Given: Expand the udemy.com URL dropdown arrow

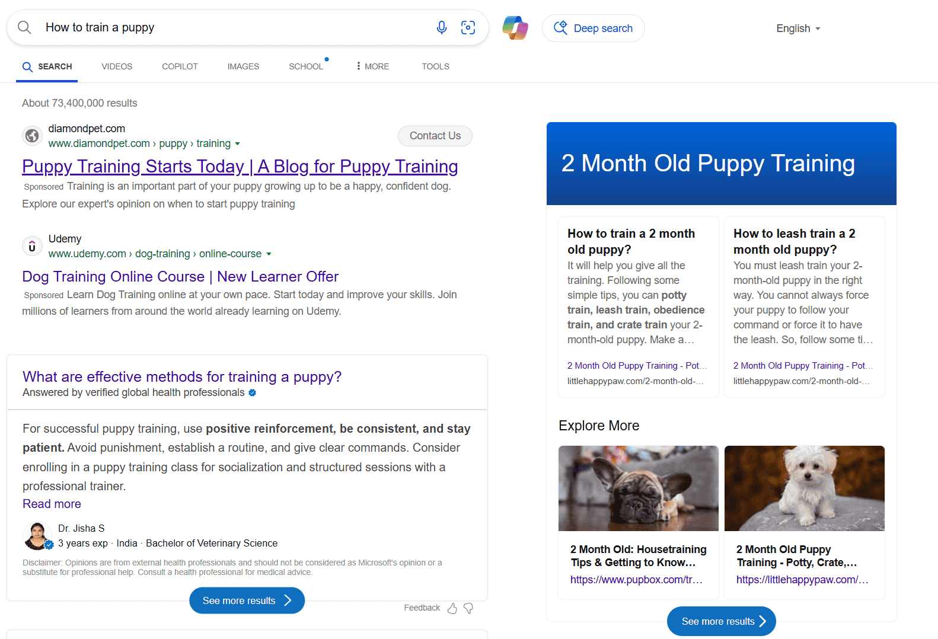Looking at the screenshot, I should (x=269, y=254).
